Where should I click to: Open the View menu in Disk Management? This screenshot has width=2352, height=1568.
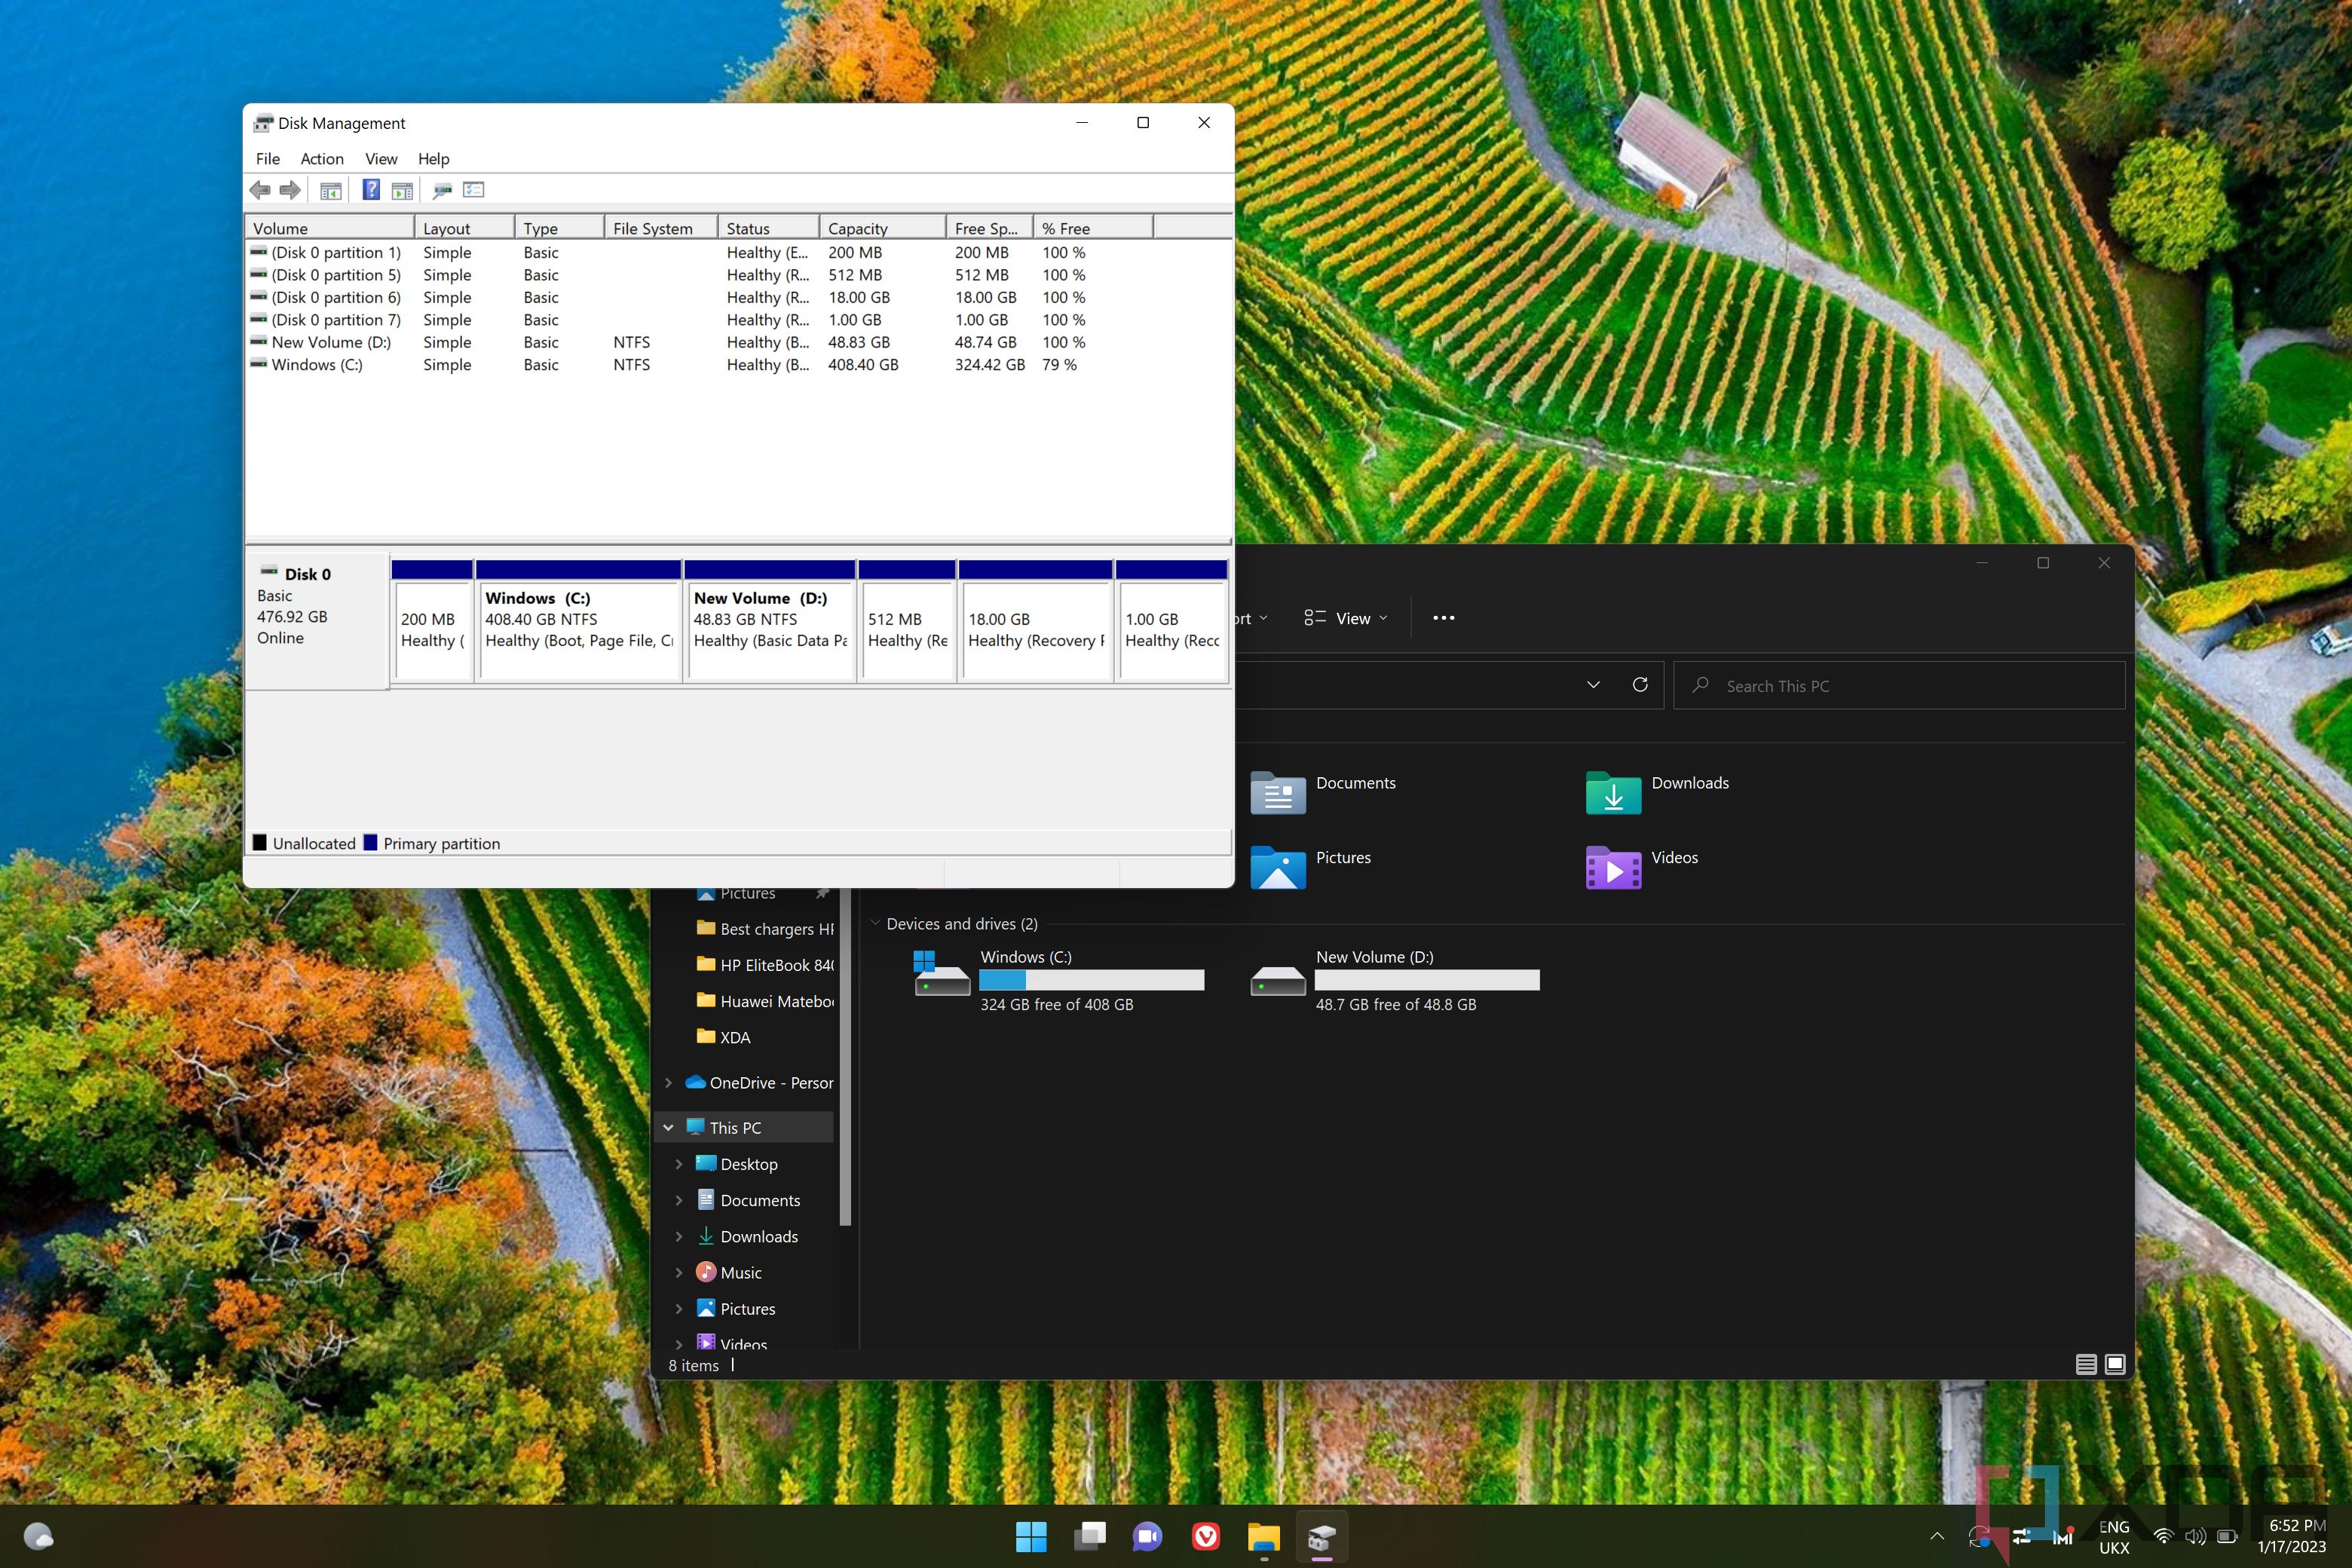point(381,158)
